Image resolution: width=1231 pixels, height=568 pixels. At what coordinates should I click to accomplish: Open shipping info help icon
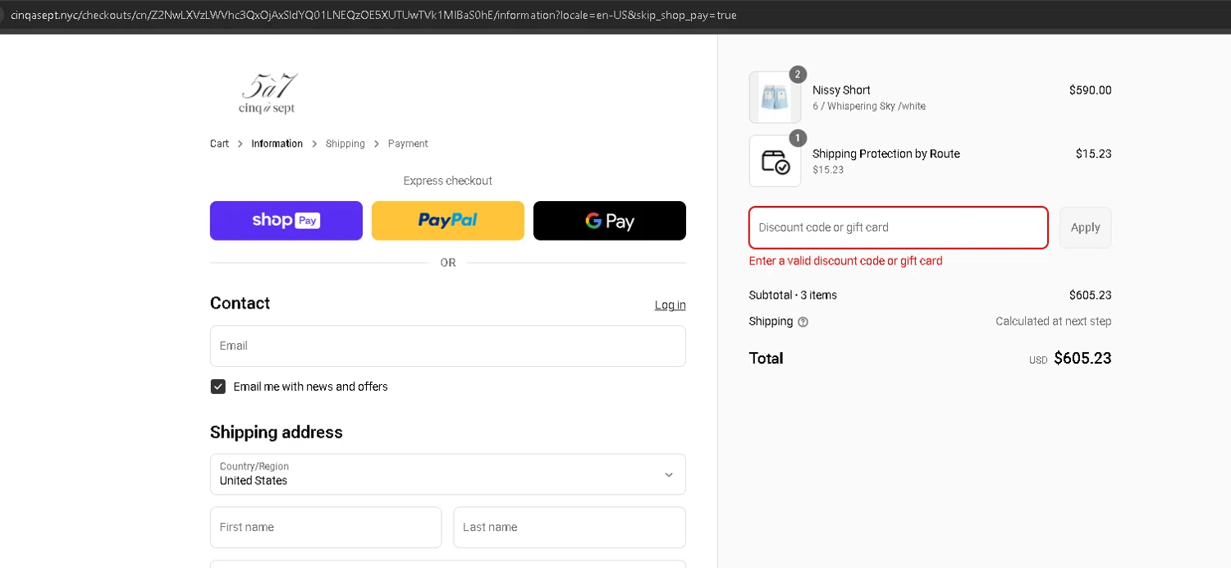point(803,322)
